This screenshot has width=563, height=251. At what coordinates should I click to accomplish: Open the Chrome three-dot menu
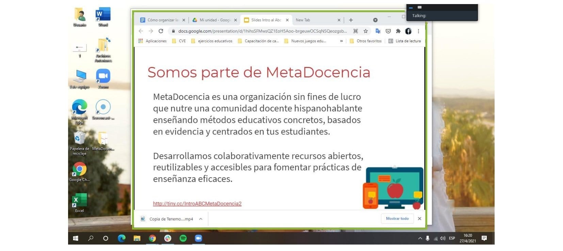(418, 31)
